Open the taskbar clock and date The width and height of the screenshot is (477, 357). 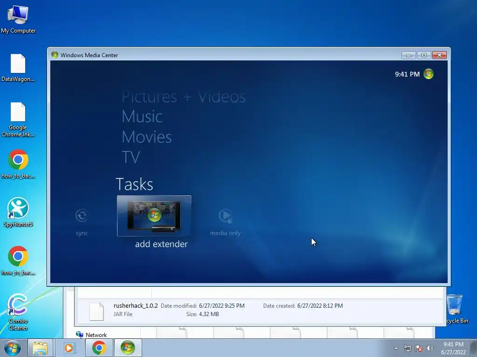pos(453,348)
